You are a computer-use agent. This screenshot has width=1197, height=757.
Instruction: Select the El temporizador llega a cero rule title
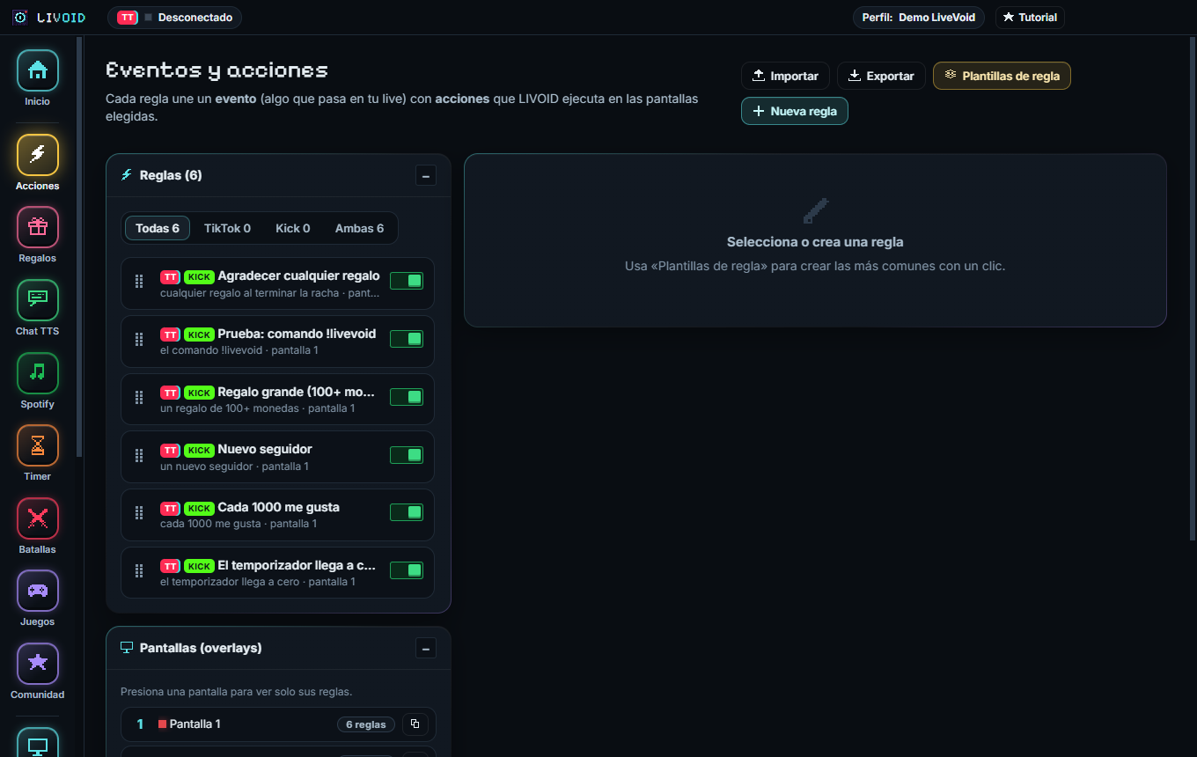tap(297, 565)
